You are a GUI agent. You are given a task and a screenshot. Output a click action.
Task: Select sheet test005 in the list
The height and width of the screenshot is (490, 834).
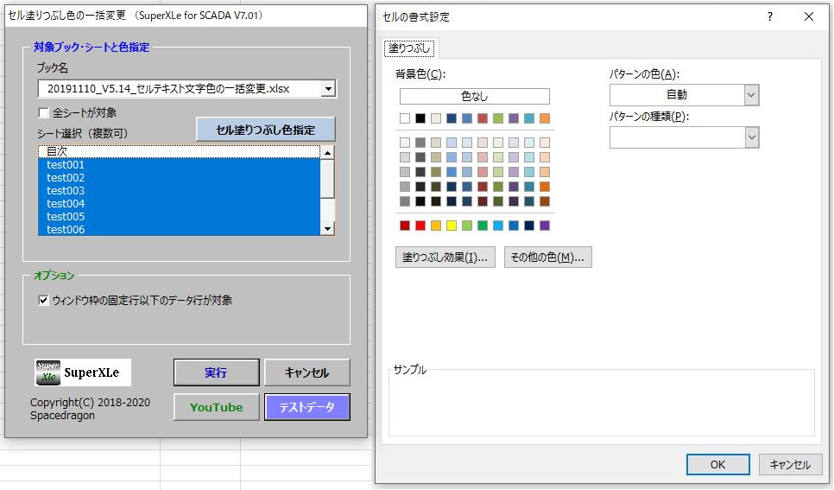[x=180, y=216]
